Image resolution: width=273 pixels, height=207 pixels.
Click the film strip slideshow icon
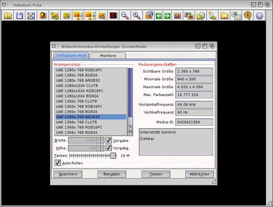coord(113,16)
